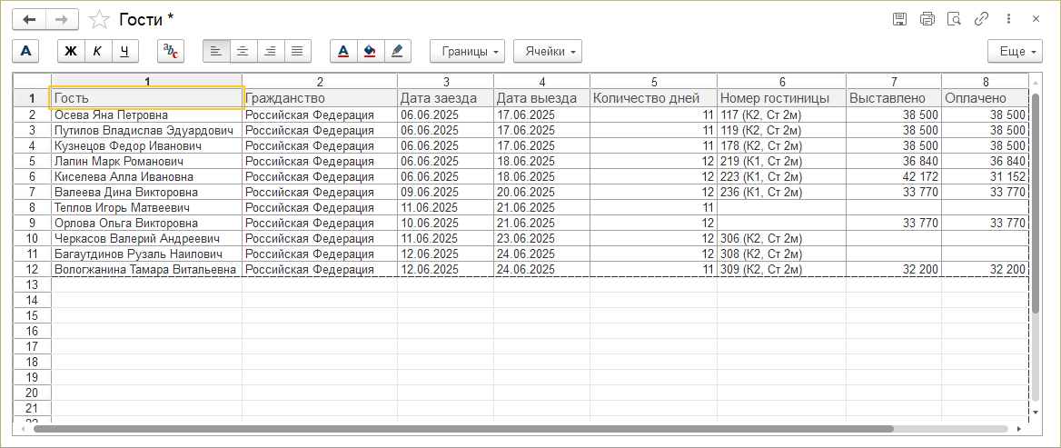Select the Гость header cell
The height and width of the screenshot is (448, 1061).
point(147,98)
